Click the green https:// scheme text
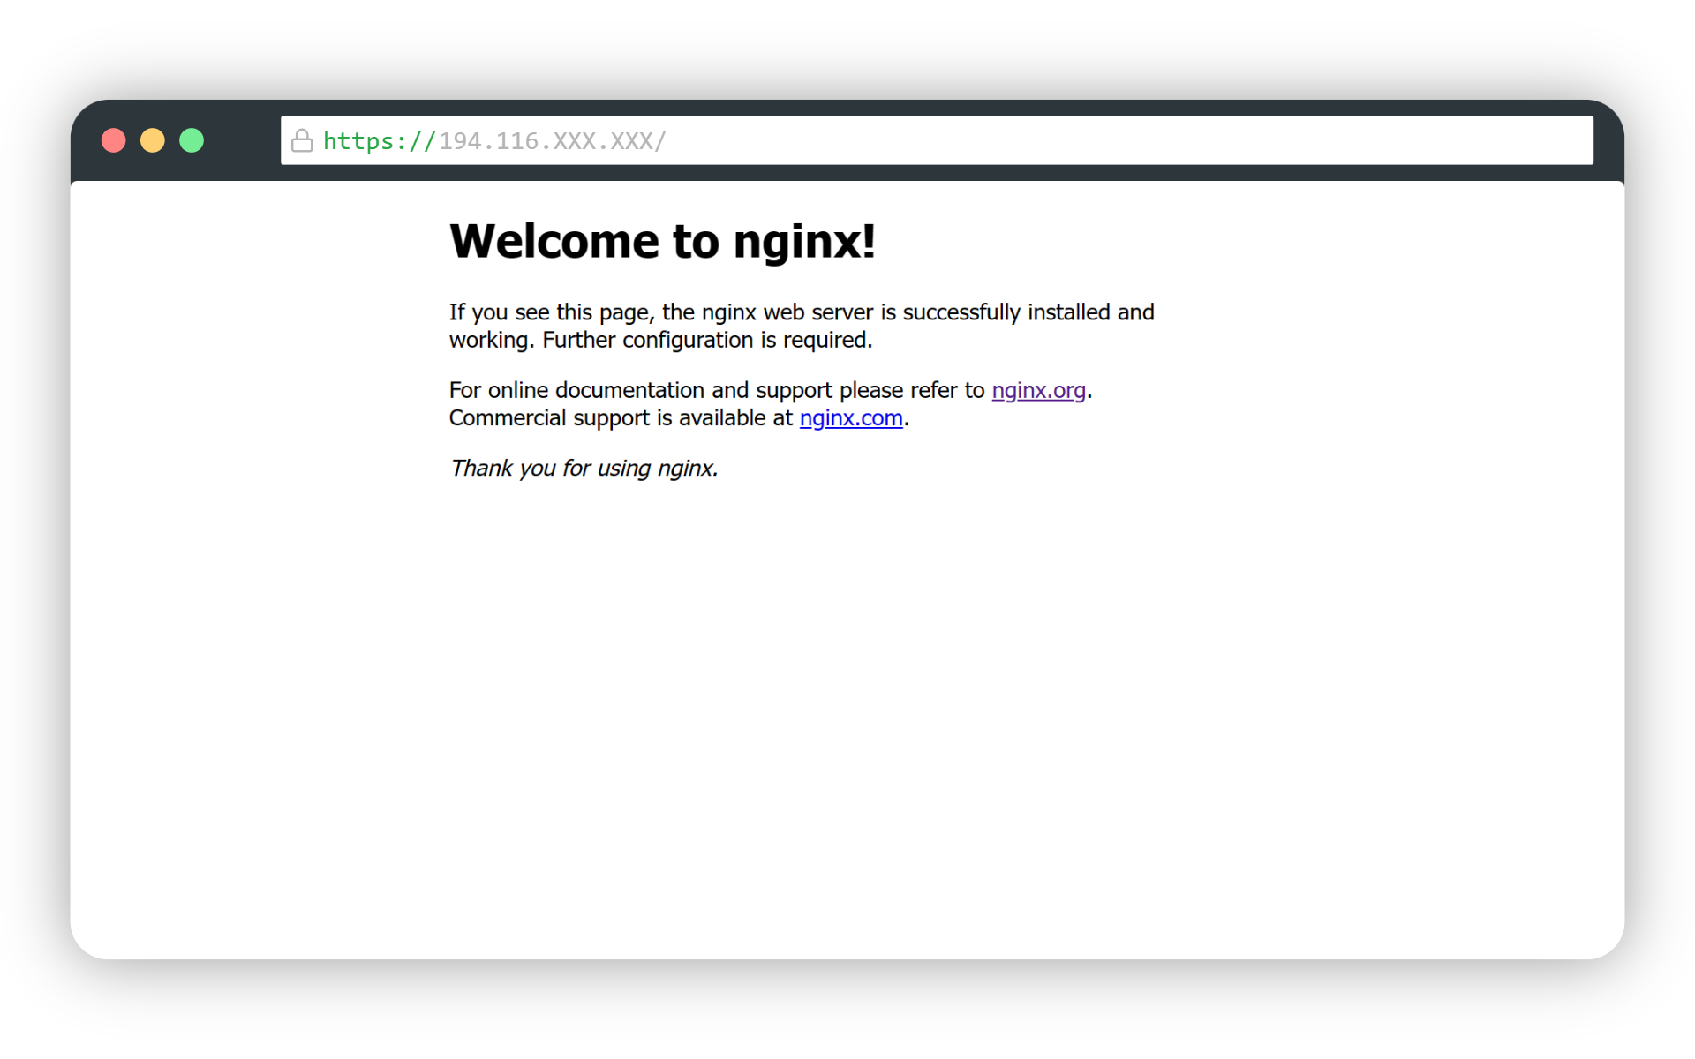The image size is (1695, 1059). pyautogui.click(x=379, y=141)
